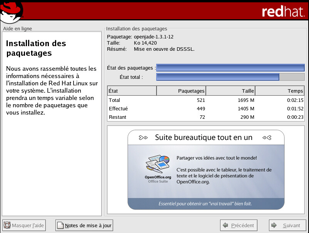Click the Red Hat shadowman logo
Screen dimensions: 309x233
click(x=12, y=11)
